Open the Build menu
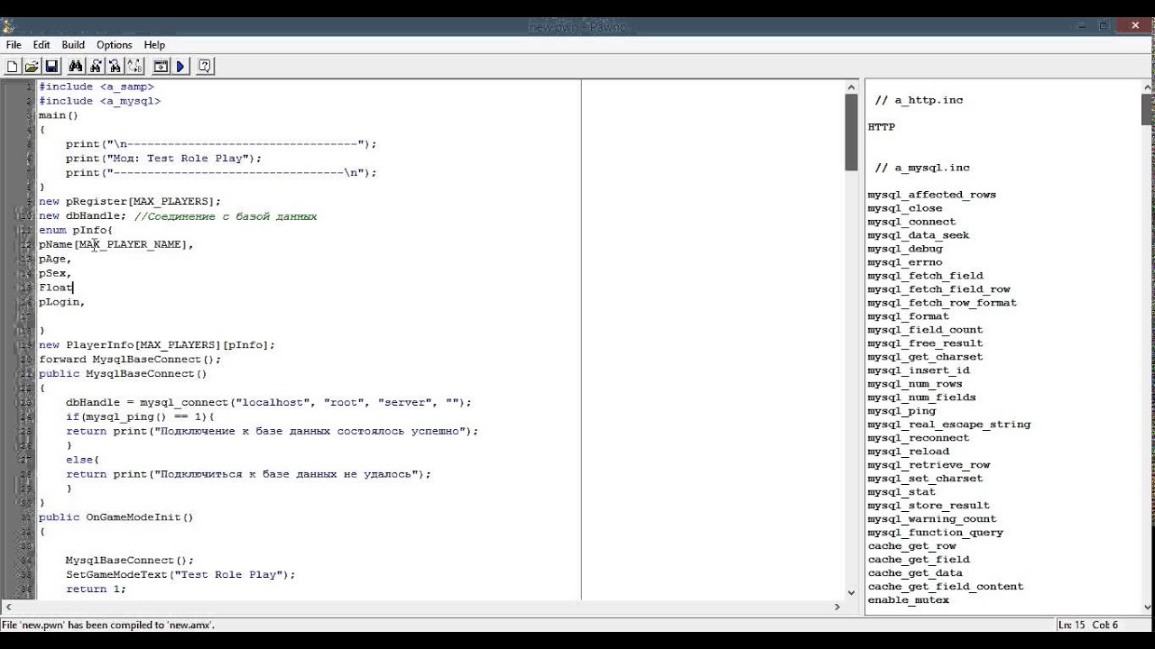 [73, 44]
